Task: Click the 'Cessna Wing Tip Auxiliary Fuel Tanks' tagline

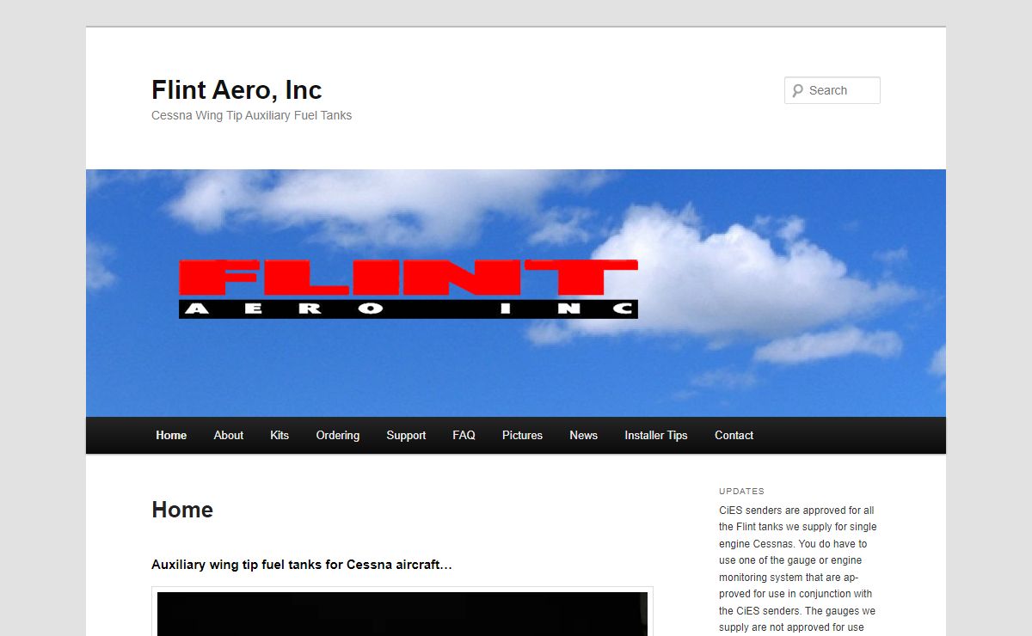Action: [251, 115]
